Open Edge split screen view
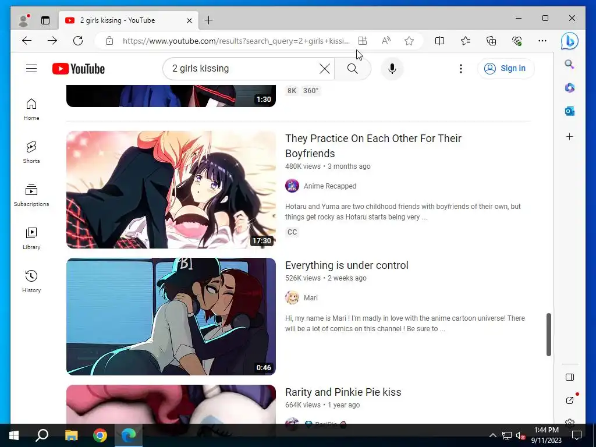The height and width of the screenshot is (447, 596). tap(439, 41)
